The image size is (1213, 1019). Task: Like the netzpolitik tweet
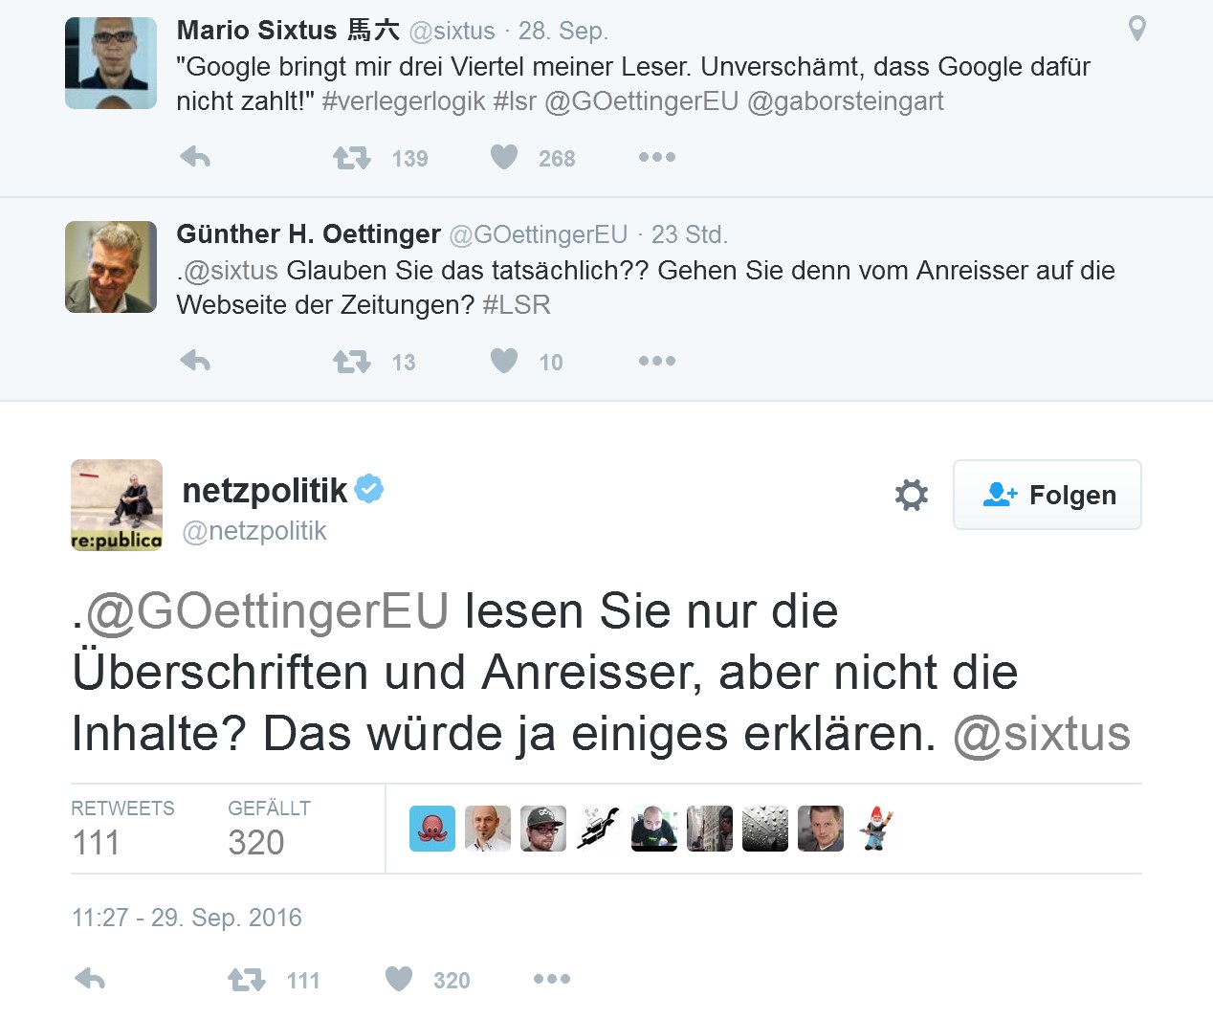(399, 979)
